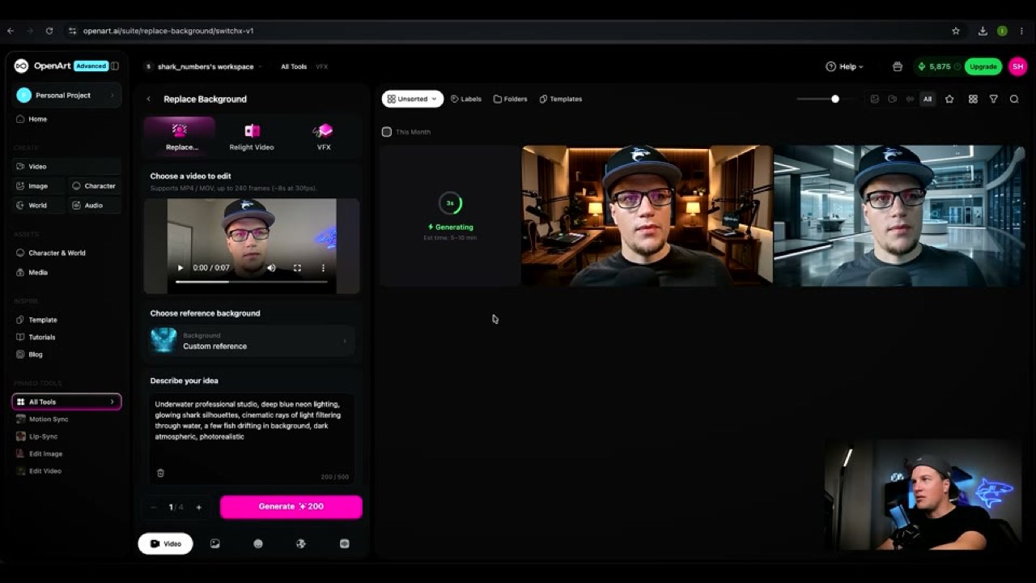Switch to world globe mode icon
The height and width of the screenshot is (583, 1036).
[x=301, y=544]
